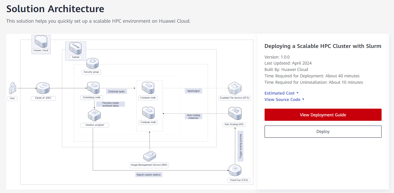Click the Huawei Cloud icon in diagram
The image size is (394, 193).
pos(41,41)
